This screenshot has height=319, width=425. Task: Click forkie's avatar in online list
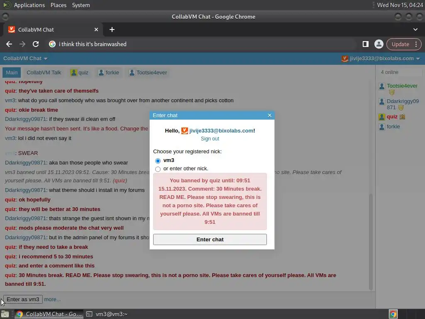pos(382,127)
